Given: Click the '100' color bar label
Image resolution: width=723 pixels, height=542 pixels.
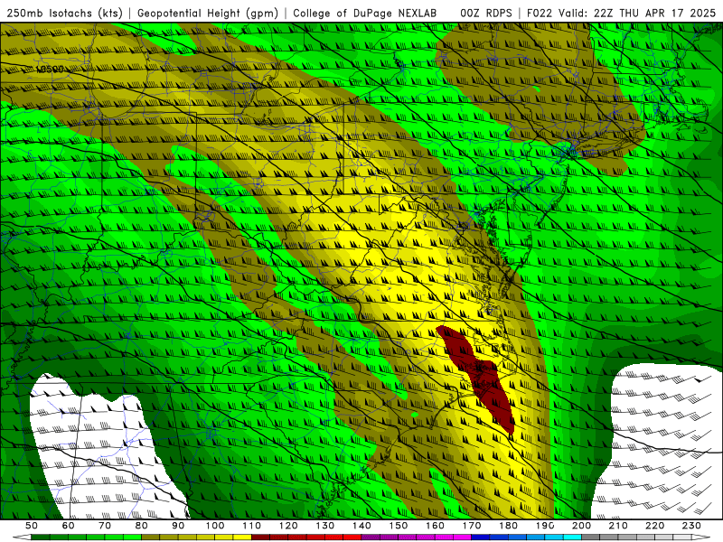Looking at the screenshot, I should click(x=215, y=526).
